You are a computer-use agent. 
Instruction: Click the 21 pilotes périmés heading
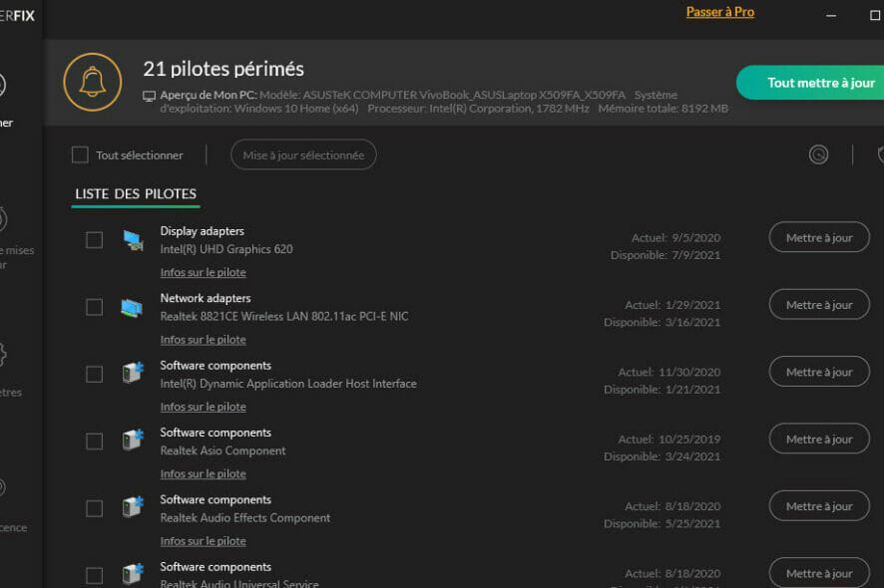[223, 69]
